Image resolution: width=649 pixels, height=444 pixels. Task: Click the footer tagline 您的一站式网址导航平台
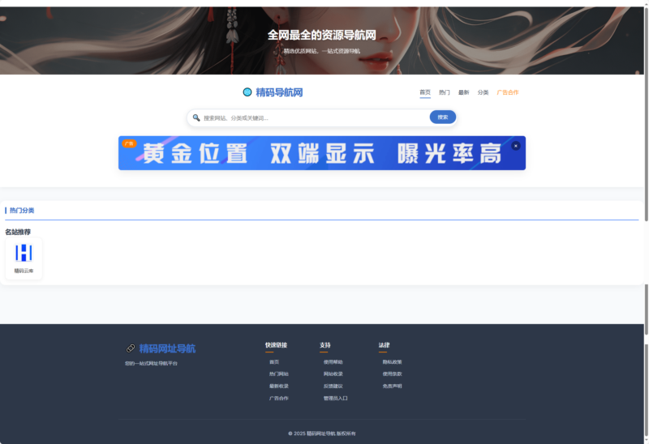pos(151,364)
